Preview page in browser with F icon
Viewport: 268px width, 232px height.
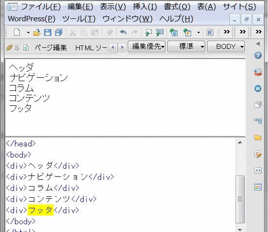187,32
